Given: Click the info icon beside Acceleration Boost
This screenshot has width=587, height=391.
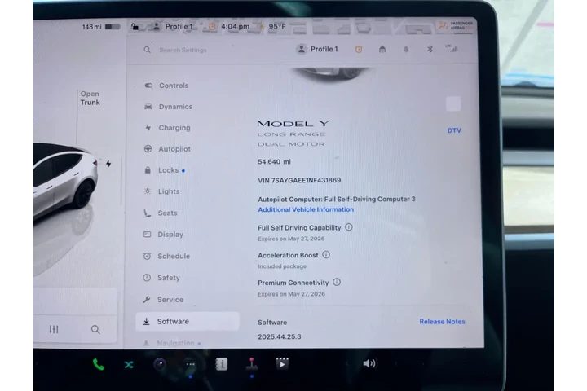Looking at the screenshot, I should point(326,255).
